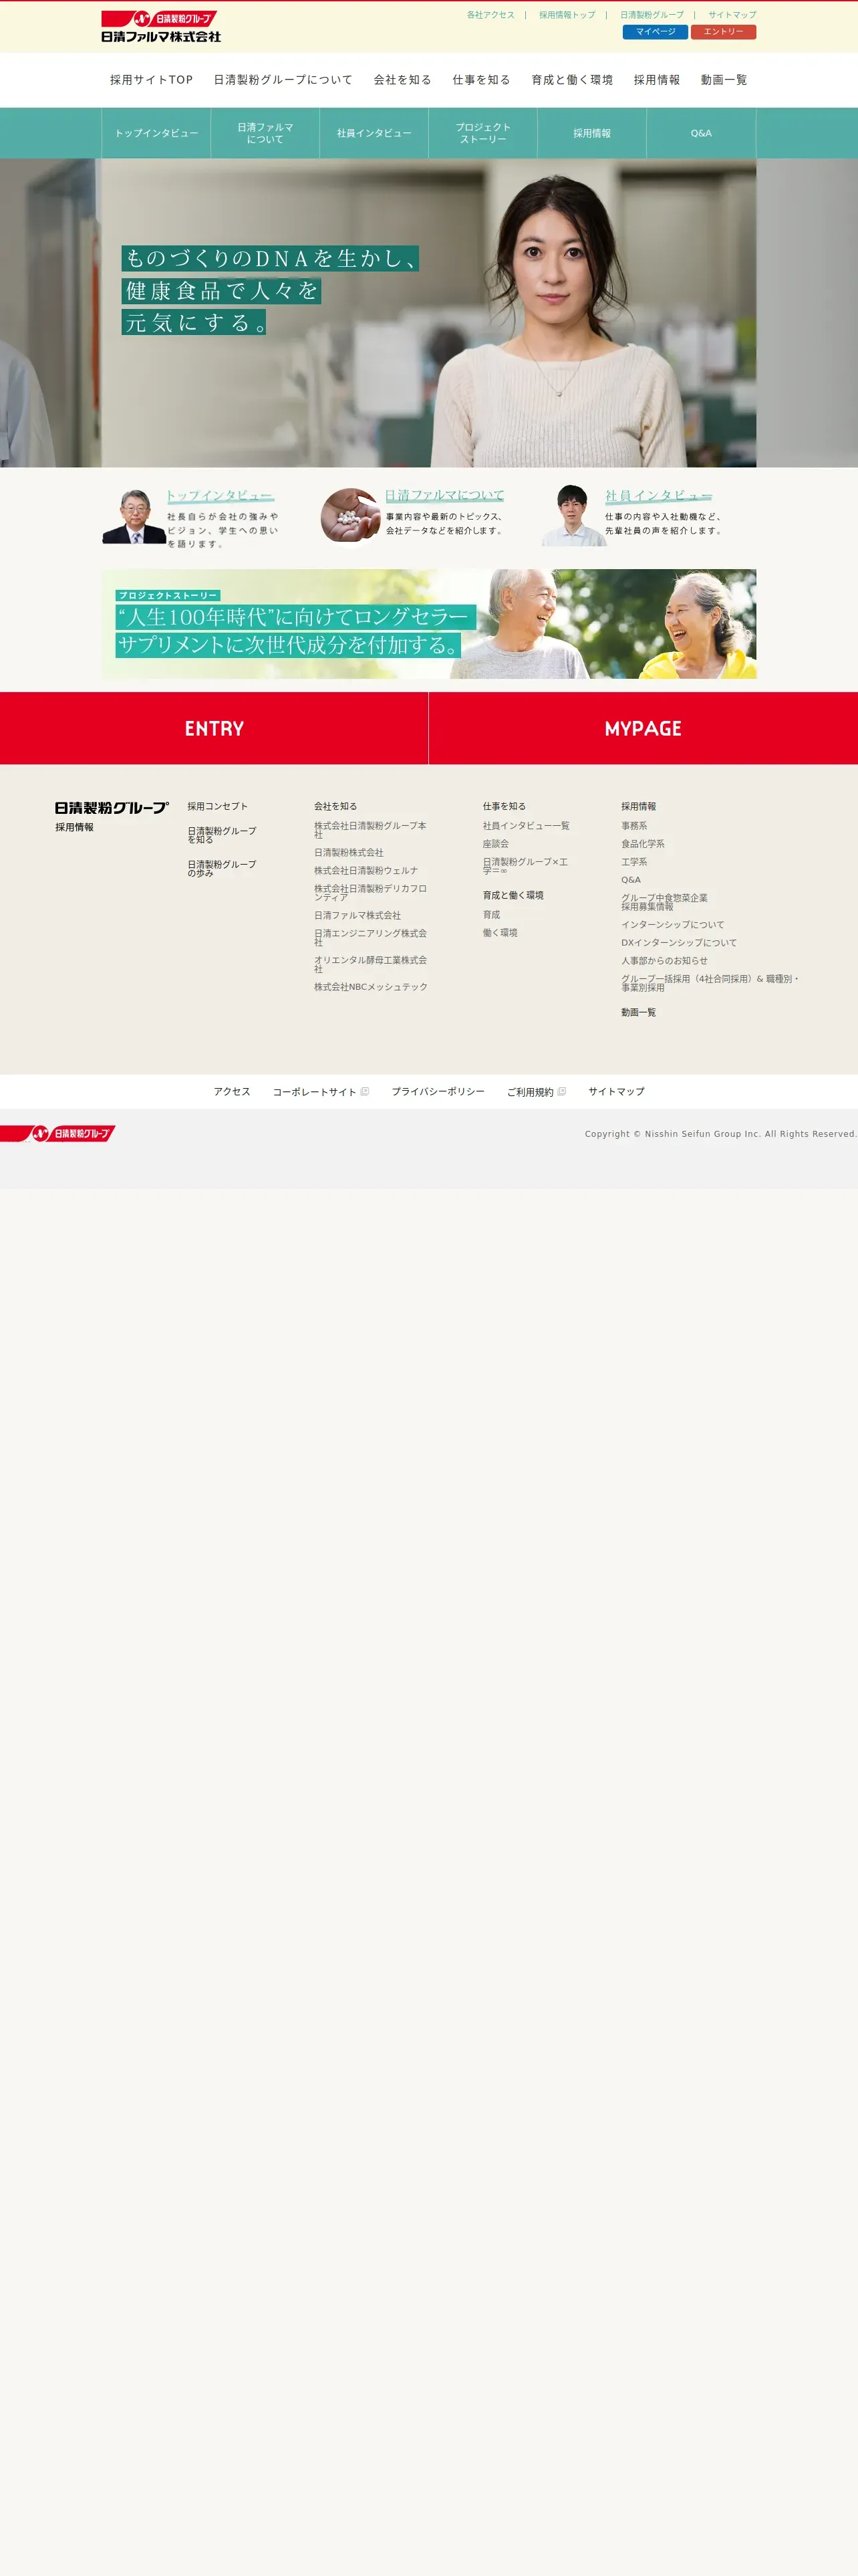Screen dimensions: 858x2576
Task: Click the president's portrait thumbnail
Action: [134, 516]
